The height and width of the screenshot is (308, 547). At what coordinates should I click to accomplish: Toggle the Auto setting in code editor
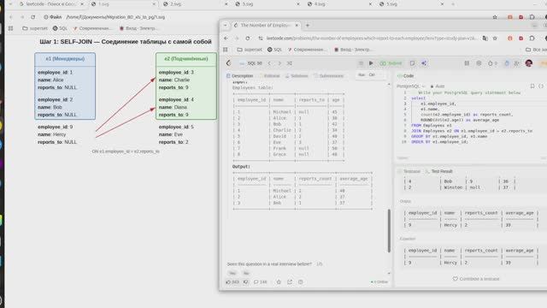(438, 86)
